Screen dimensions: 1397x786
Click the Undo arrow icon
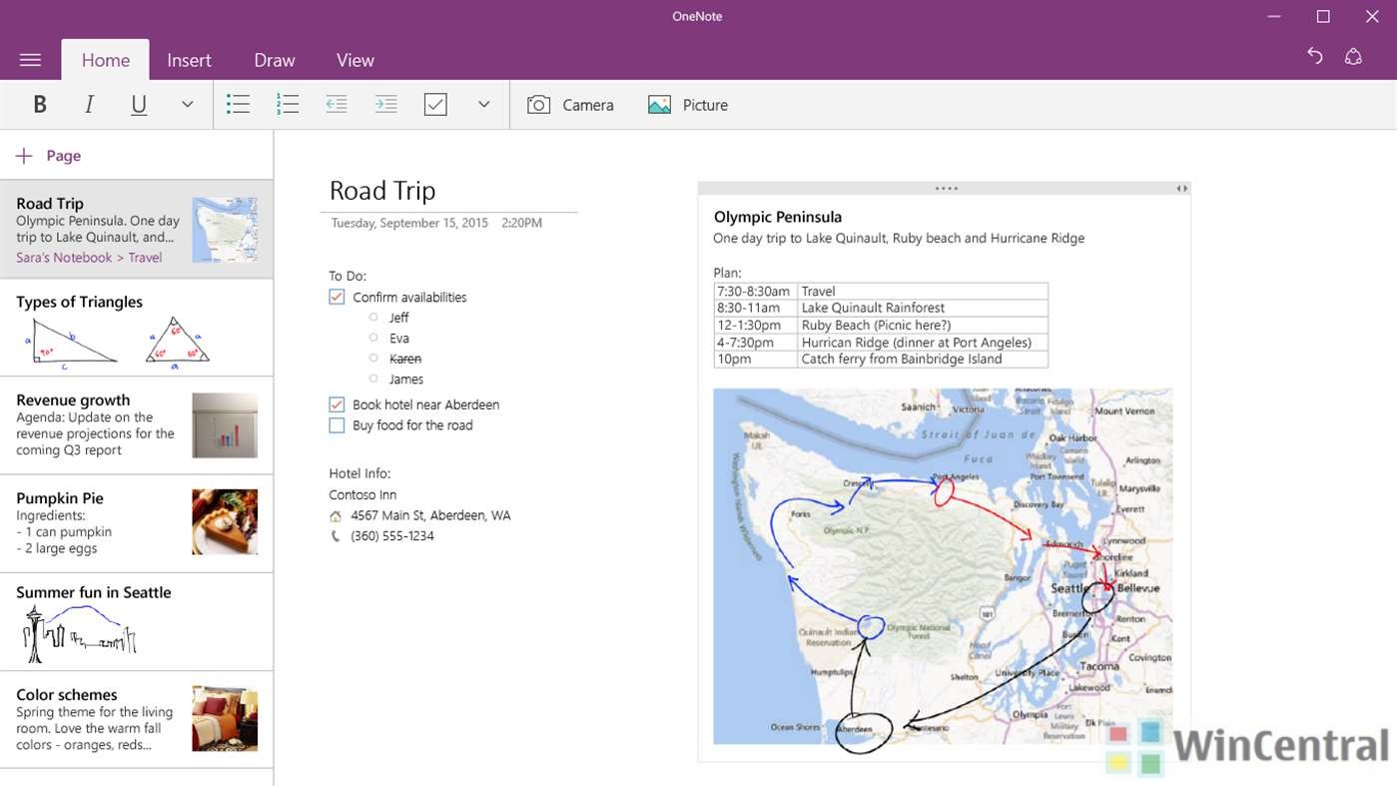1315,57
